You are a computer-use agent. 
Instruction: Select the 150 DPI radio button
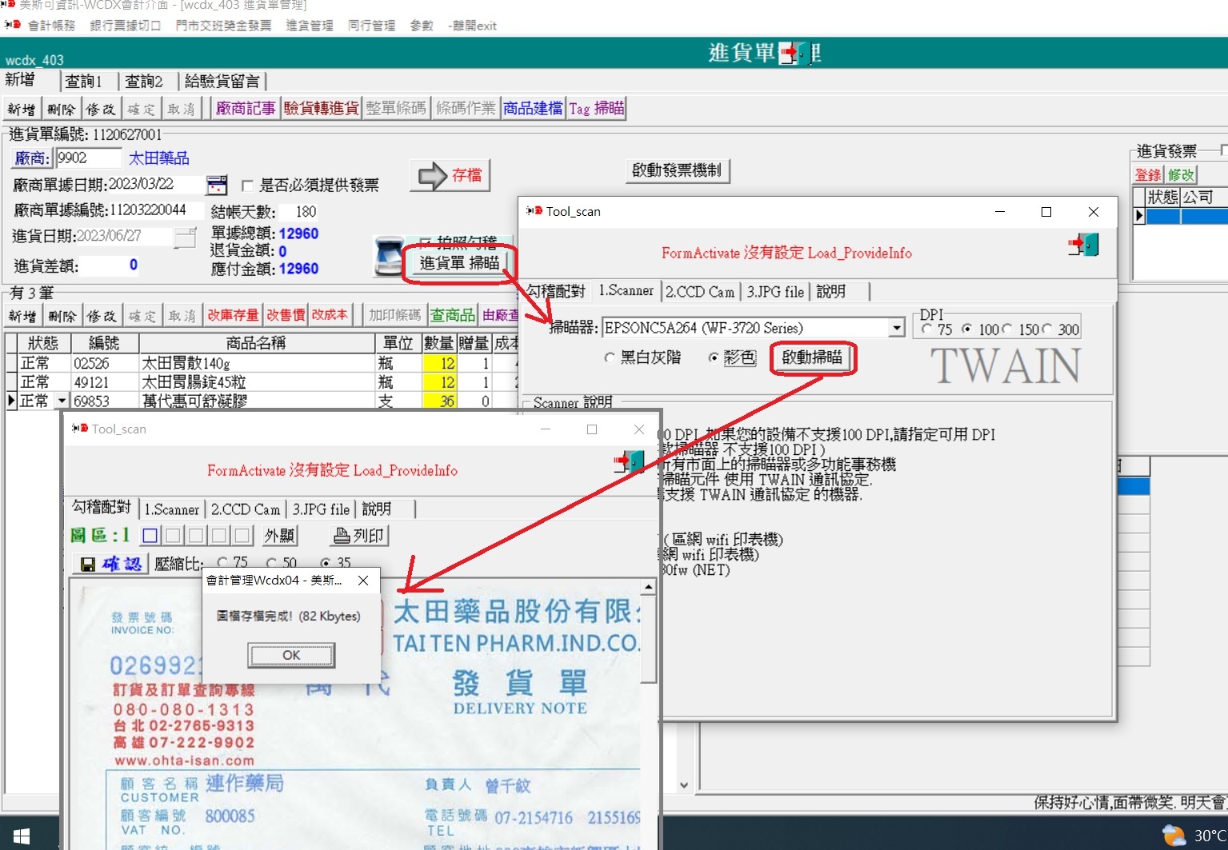click(1007, 329)
